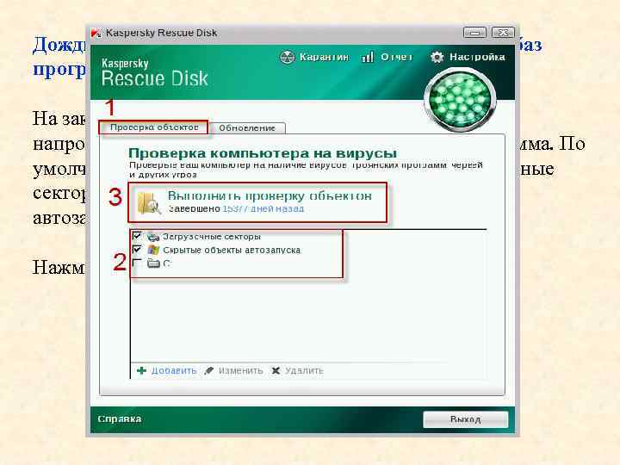620x465 pixels.
Task: Click the drive C: folder icon
Action: pyautogui.click(x=153, y=263)
